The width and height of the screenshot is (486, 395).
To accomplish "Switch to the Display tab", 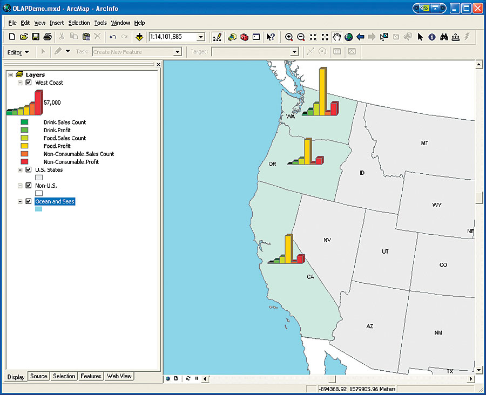I will 16,377.
